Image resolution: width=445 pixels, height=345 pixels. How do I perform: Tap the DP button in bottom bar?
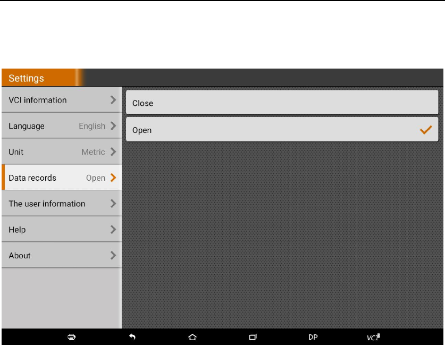click(x=313, y=337)
